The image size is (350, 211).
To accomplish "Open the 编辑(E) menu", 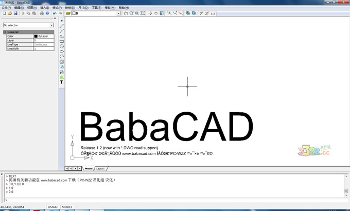I will (x=19, y=8).
